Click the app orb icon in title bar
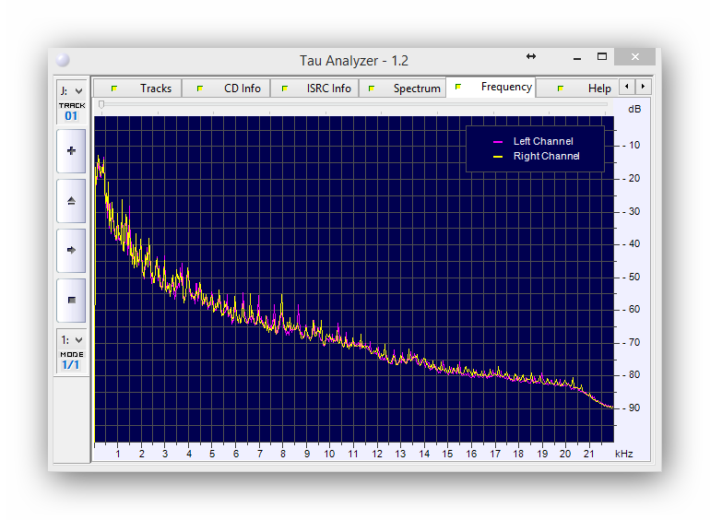Screen dimensions: 710x520 click(62, 60)
